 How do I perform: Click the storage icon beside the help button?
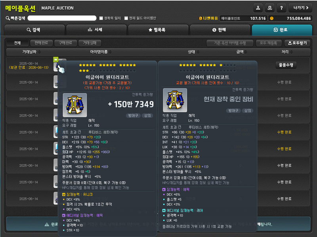pos(269,8)
